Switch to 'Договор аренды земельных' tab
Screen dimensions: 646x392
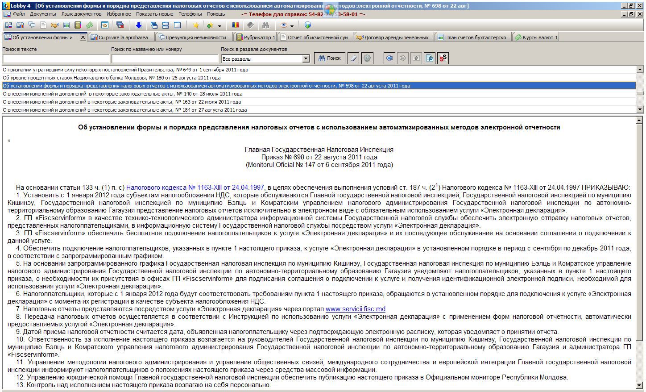pyautogui.click(x=394, y=38)
